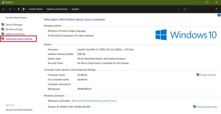Click the Change product key link
The image size is (221, 114).
point(206,107)
